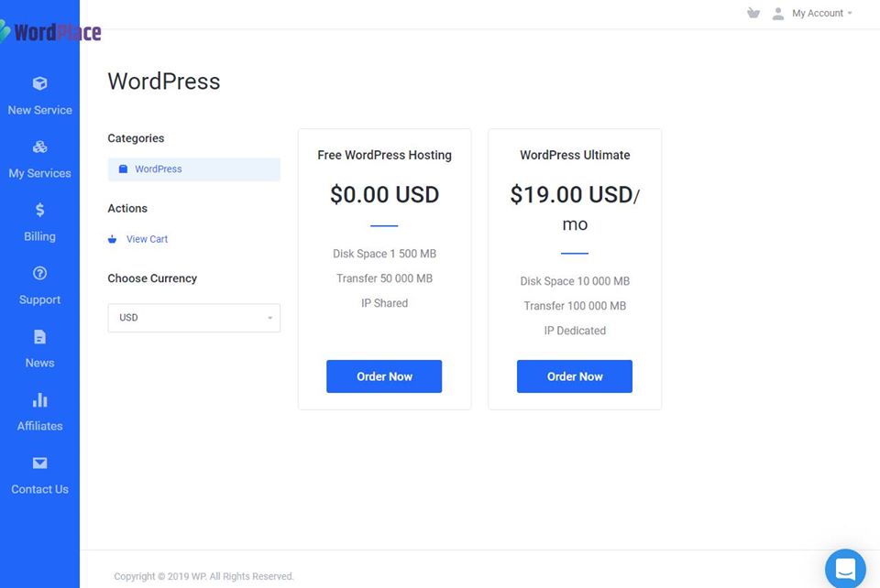The height and width of the screenshot is (588, 880).
Task: Click the News document icon
Action: (x=39, y=336)
